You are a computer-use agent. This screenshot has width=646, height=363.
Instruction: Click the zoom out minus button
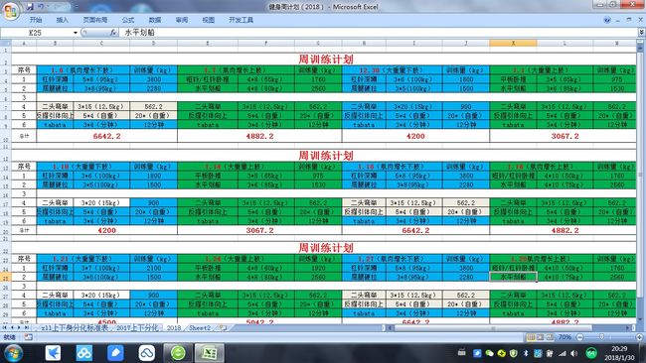coord(579,337)
